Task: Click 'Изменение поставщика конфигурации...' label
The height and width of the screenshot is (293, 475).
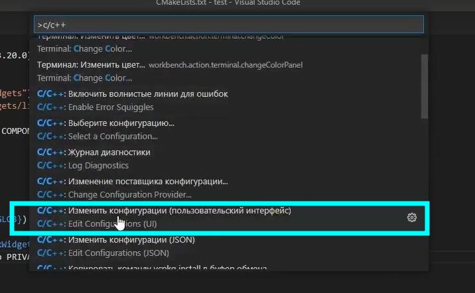Action: click(147, 182)
